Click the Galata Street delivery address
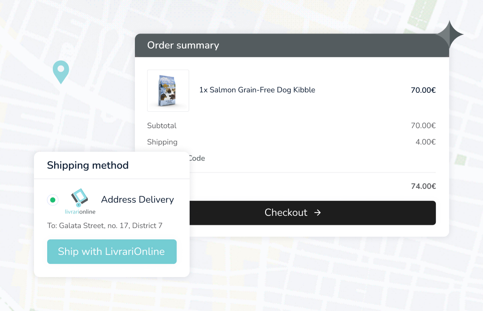483x311 pixels. coord(105,226)
